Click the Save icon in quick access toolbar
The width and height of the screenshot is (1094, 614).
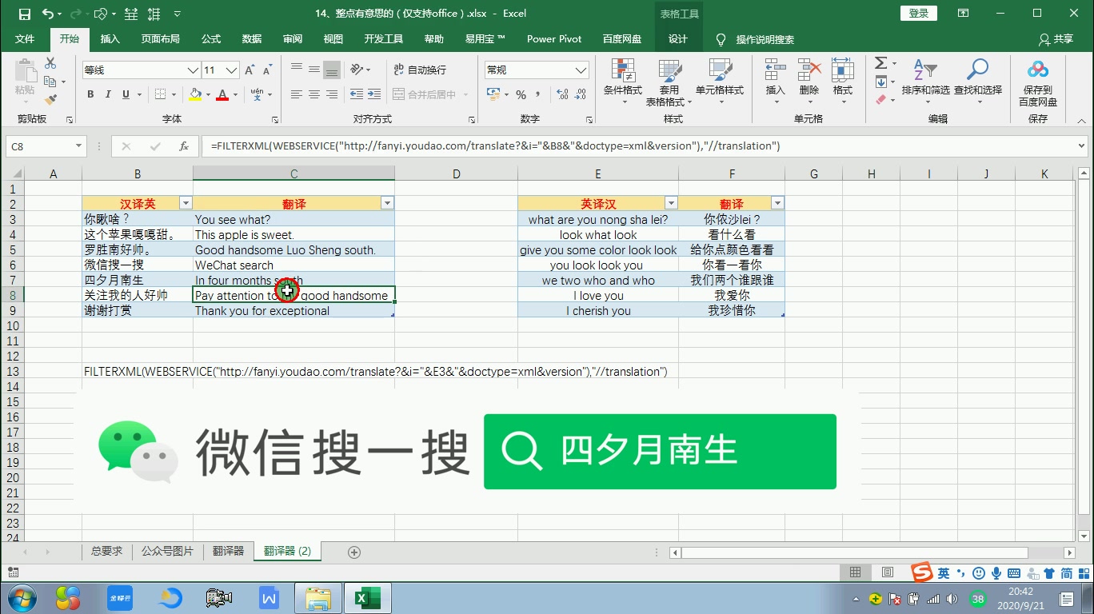[x=24, y=14]
